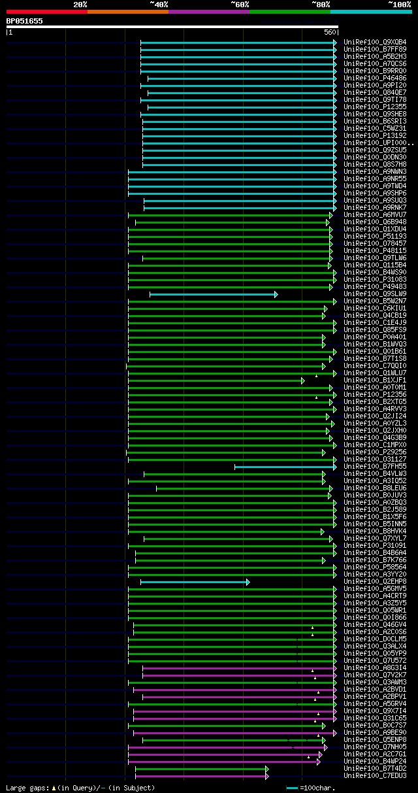Select the UniRef100_Q2EHP8 label
The image size is (418, 793).
coord(375,582)
